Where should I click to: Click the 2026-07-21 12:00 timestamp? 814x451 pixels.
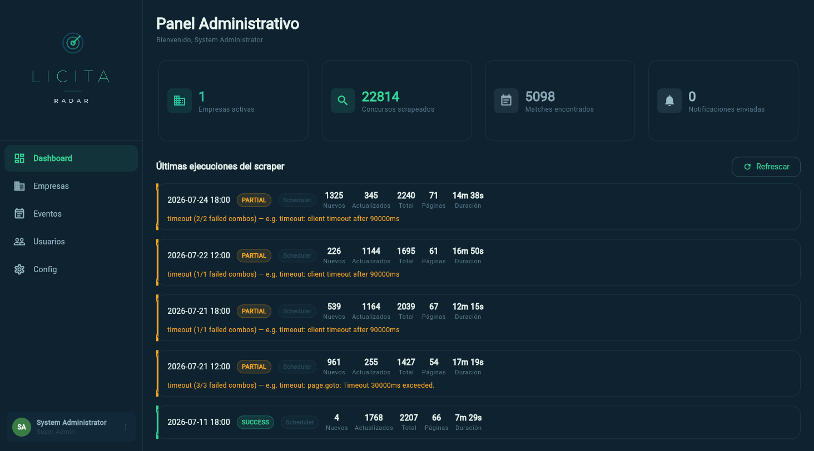click(198, 367)
